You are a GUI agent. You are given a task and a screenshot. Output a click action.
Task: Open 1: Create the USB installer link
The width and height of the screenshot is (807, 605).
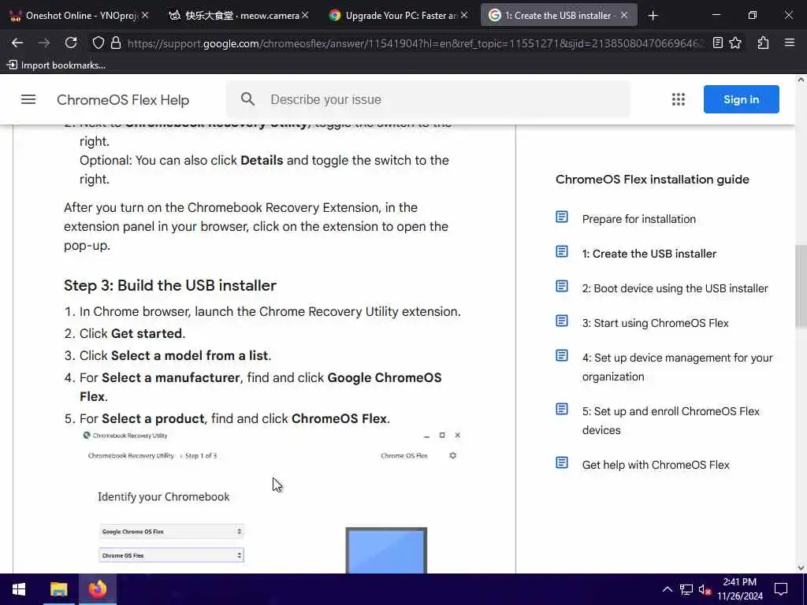(x=649, y=254)
